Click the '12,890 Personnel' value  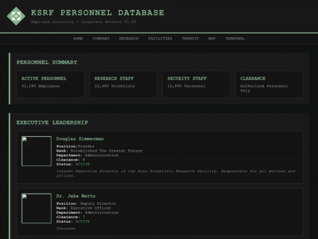point(186,86)
